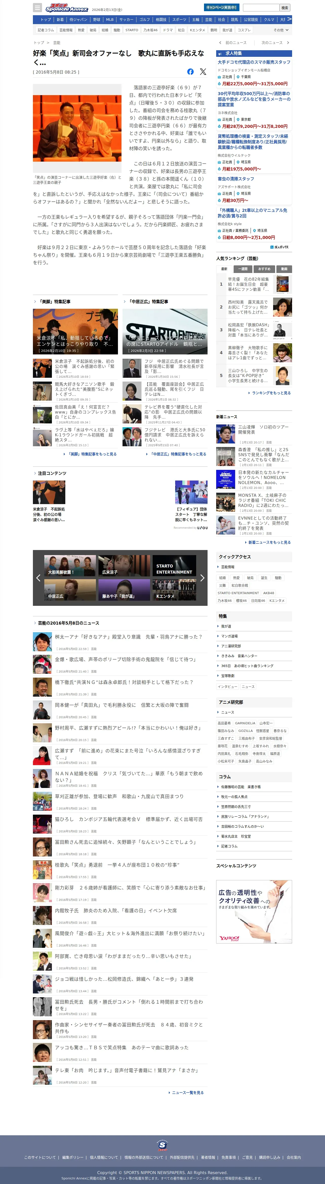Advance the carousel with the right arrow
The image size is (325, 1184).
pos(202,578)
